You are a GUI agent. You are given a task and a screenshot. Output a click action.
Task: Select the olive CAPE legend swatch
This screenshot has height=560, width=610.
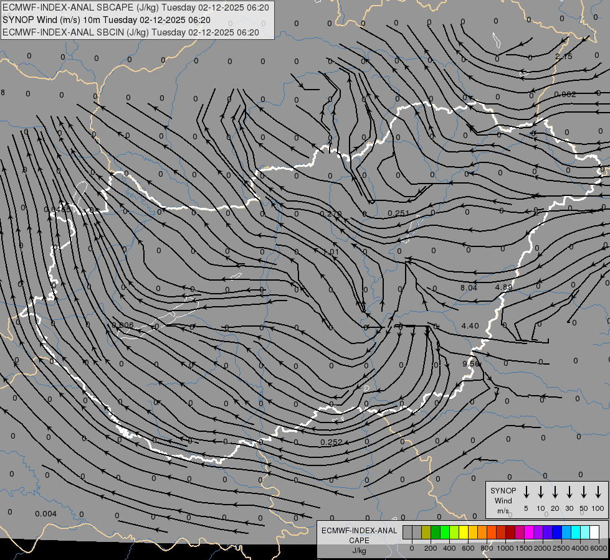[x=426, y=532]
